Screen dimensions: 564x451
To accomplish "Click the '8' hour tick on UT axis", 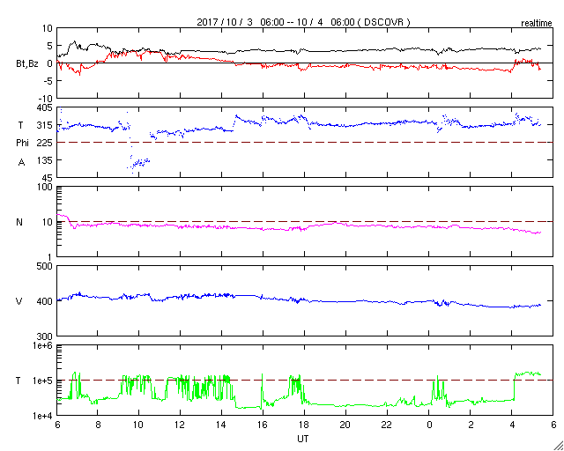I will pyautogui.click(x=98, y=425).
